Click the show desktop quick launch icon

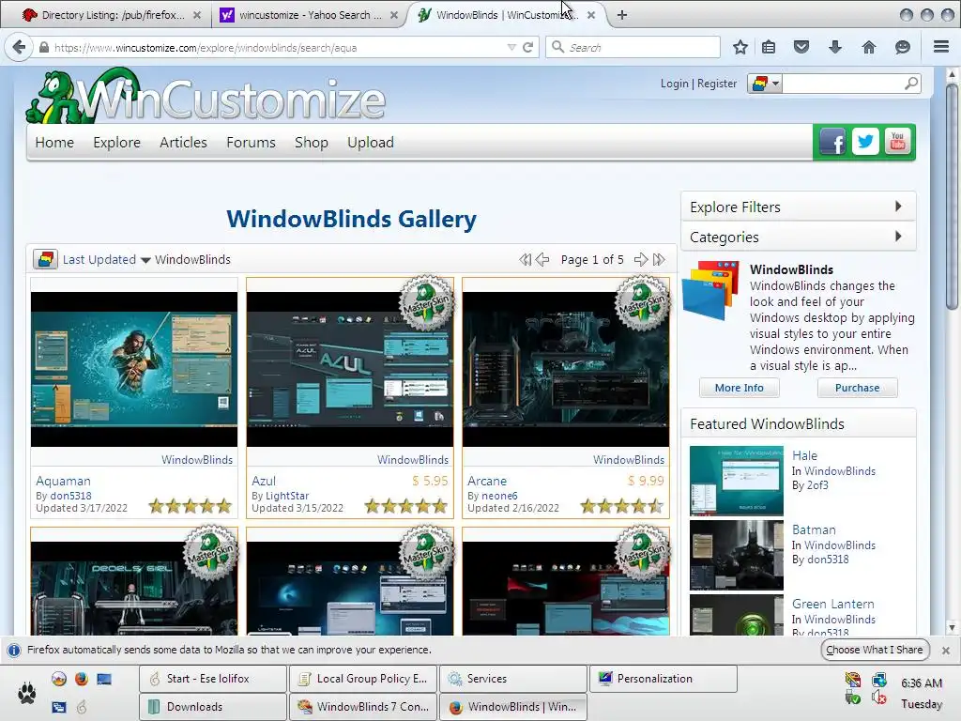click(x=104, y=679)
